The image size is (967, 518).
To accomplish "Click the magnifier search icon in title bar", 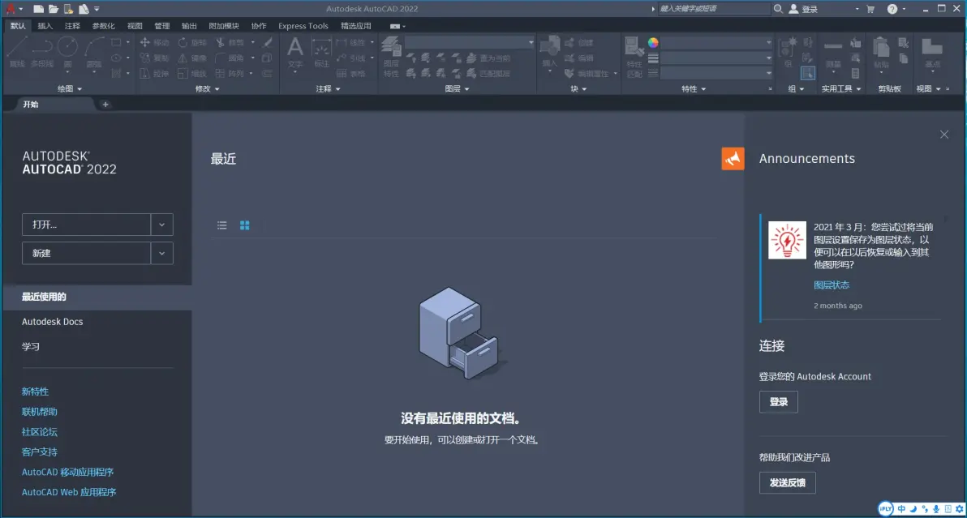I will [778, 9].
